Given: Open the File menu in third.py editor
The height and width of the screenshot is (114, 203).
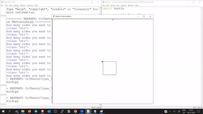Looking at the screenshot, I should click(x=103, y=5).
